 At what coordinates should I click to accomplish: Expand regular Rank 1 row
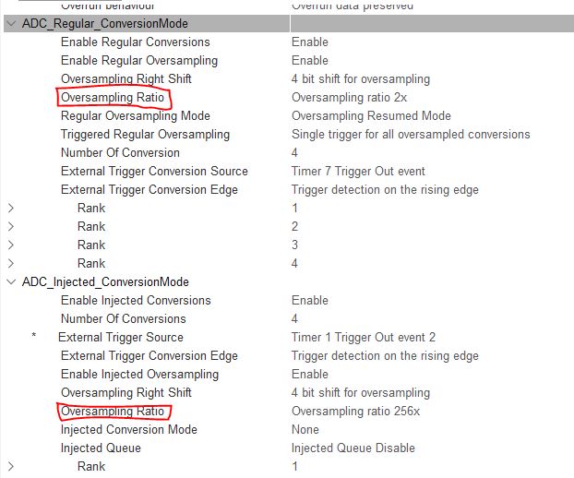point(11,209)
